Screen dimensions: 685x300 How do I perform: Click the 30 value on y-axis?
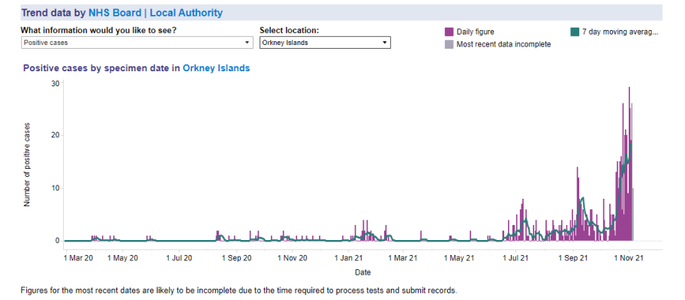(55, 83)
